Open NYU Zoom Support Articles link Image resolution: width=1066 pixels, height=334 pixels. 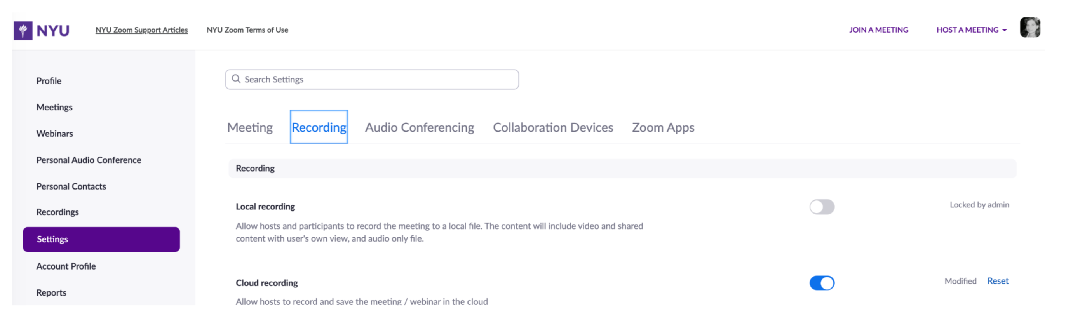coord(141,30)
